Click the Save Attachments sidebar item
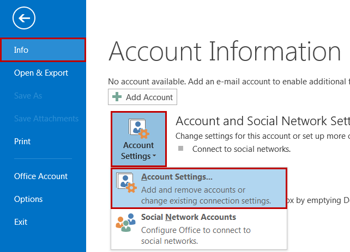The image size is (350, 252). tap(46, 119)
